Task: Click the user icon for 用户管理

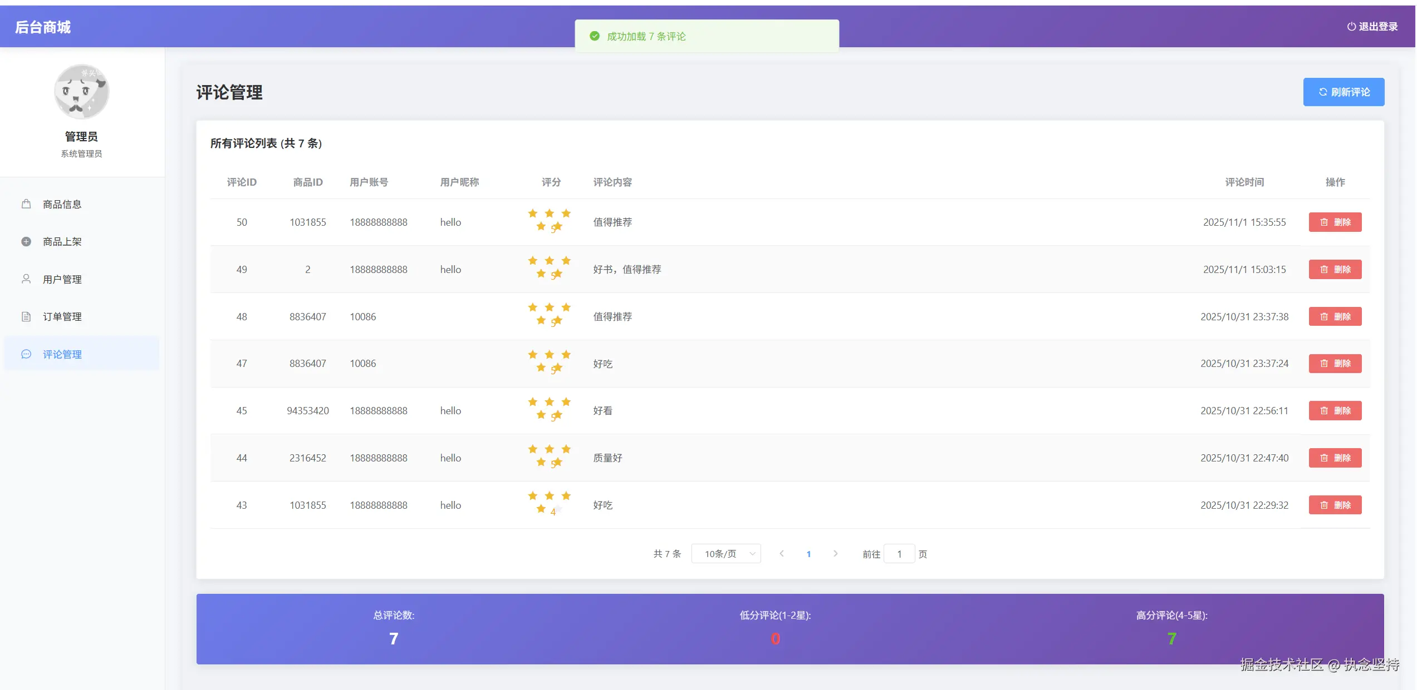Action: (26, 279)
